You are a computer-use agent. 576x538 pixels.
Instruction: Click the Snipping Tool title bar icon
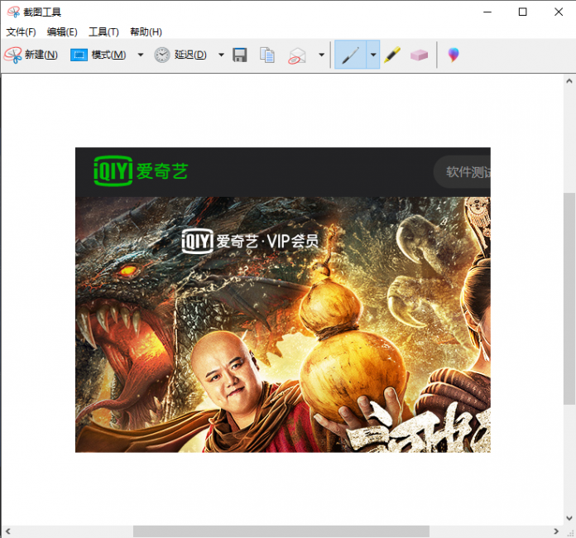click(13, 12)
